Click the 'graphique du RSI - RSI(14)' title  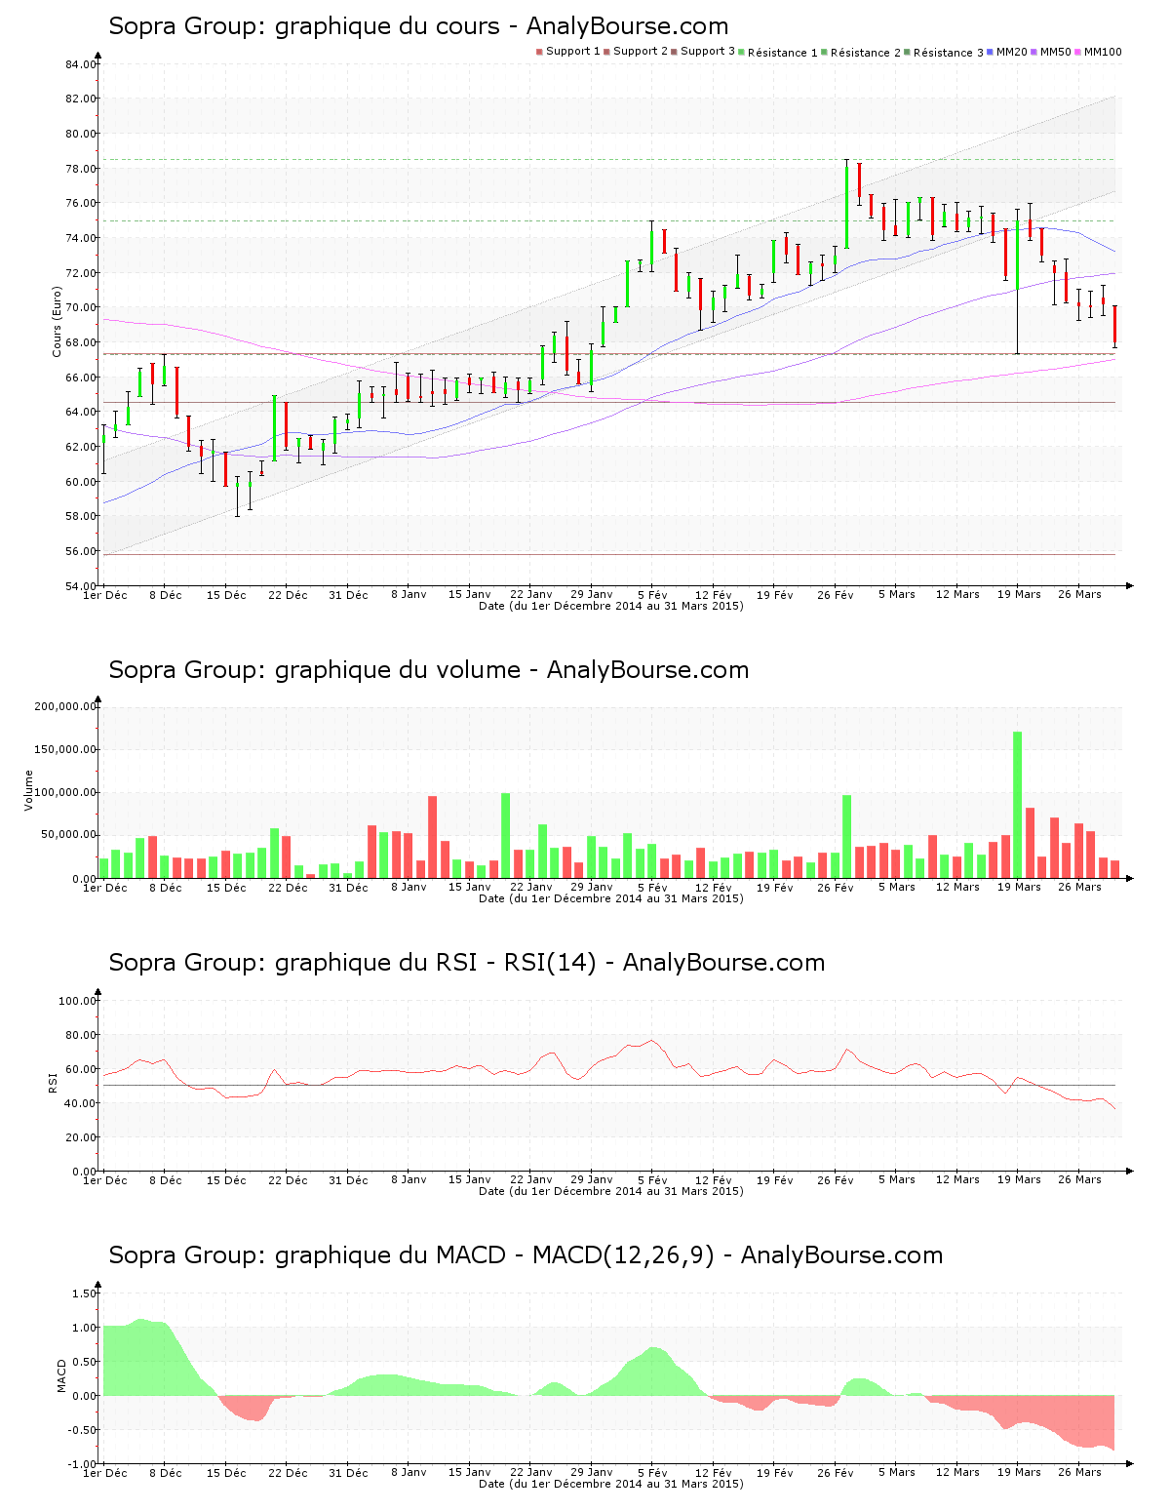(x=467, y=963)
